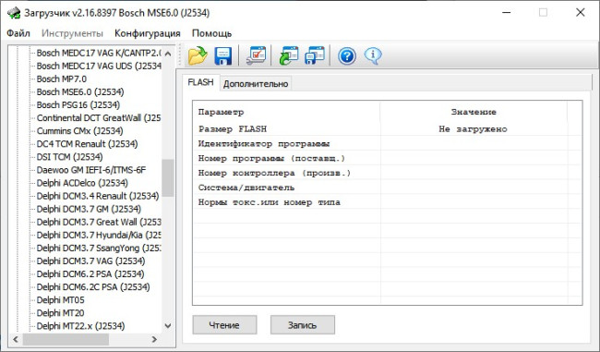Viewport: 600px width, 352px height.
Task: Select Delphi MT05 entry
Action: click(x=60, y=300)
